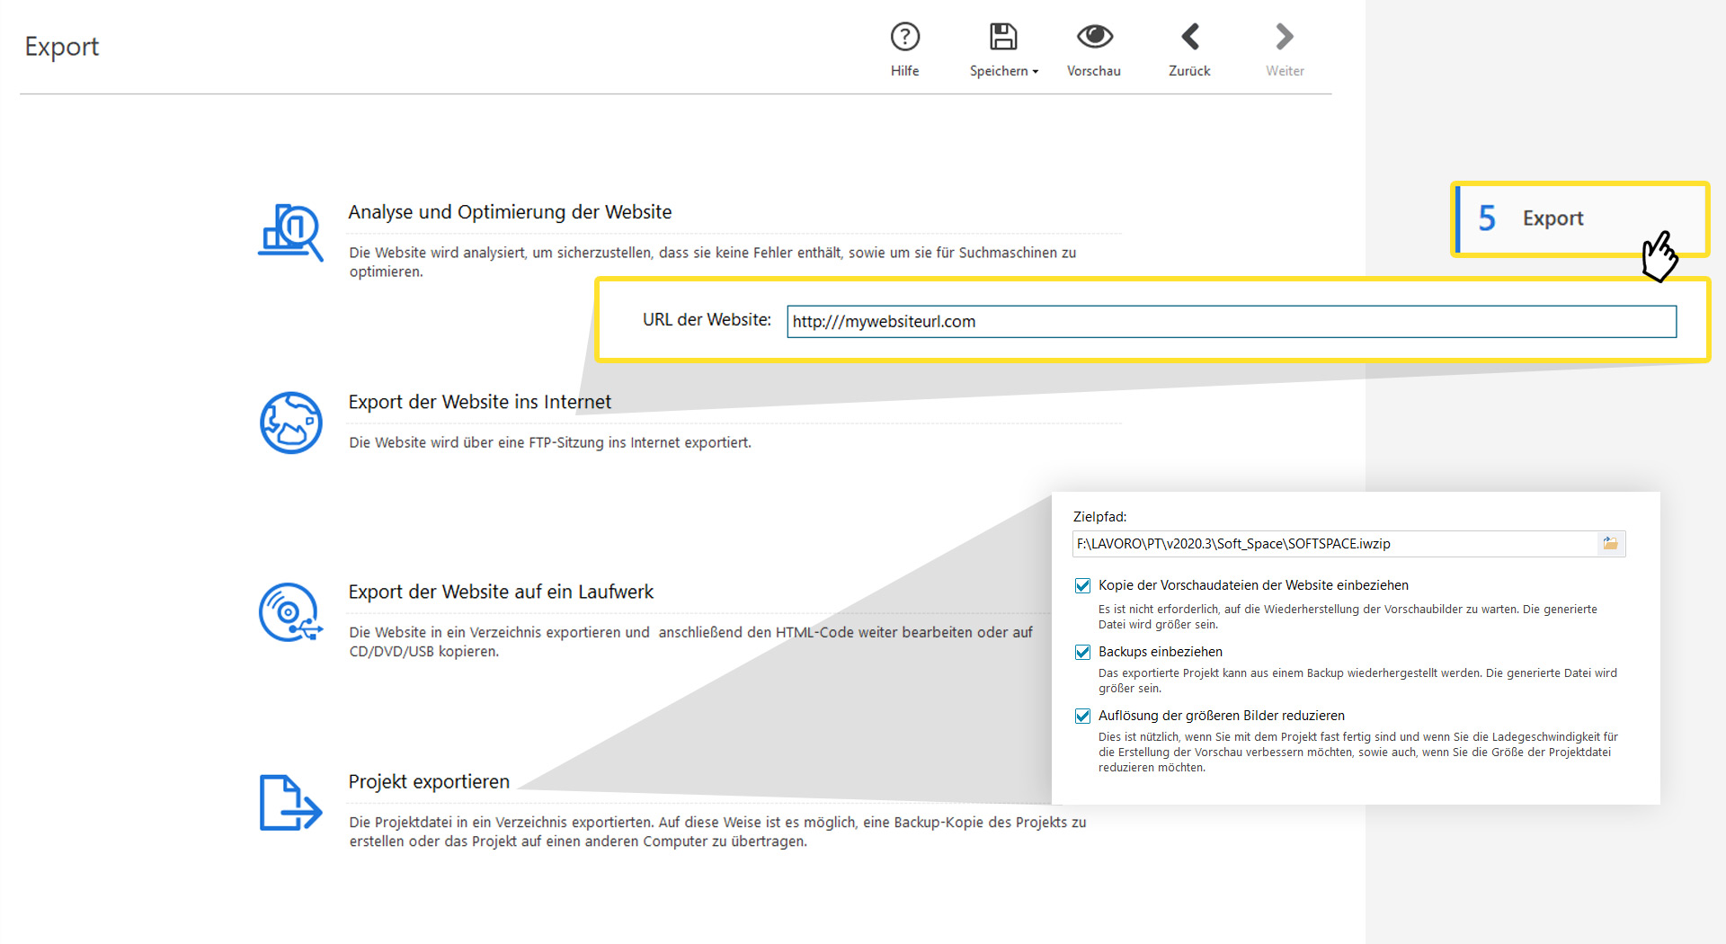Click the Weiter forward arrow

1285,37
